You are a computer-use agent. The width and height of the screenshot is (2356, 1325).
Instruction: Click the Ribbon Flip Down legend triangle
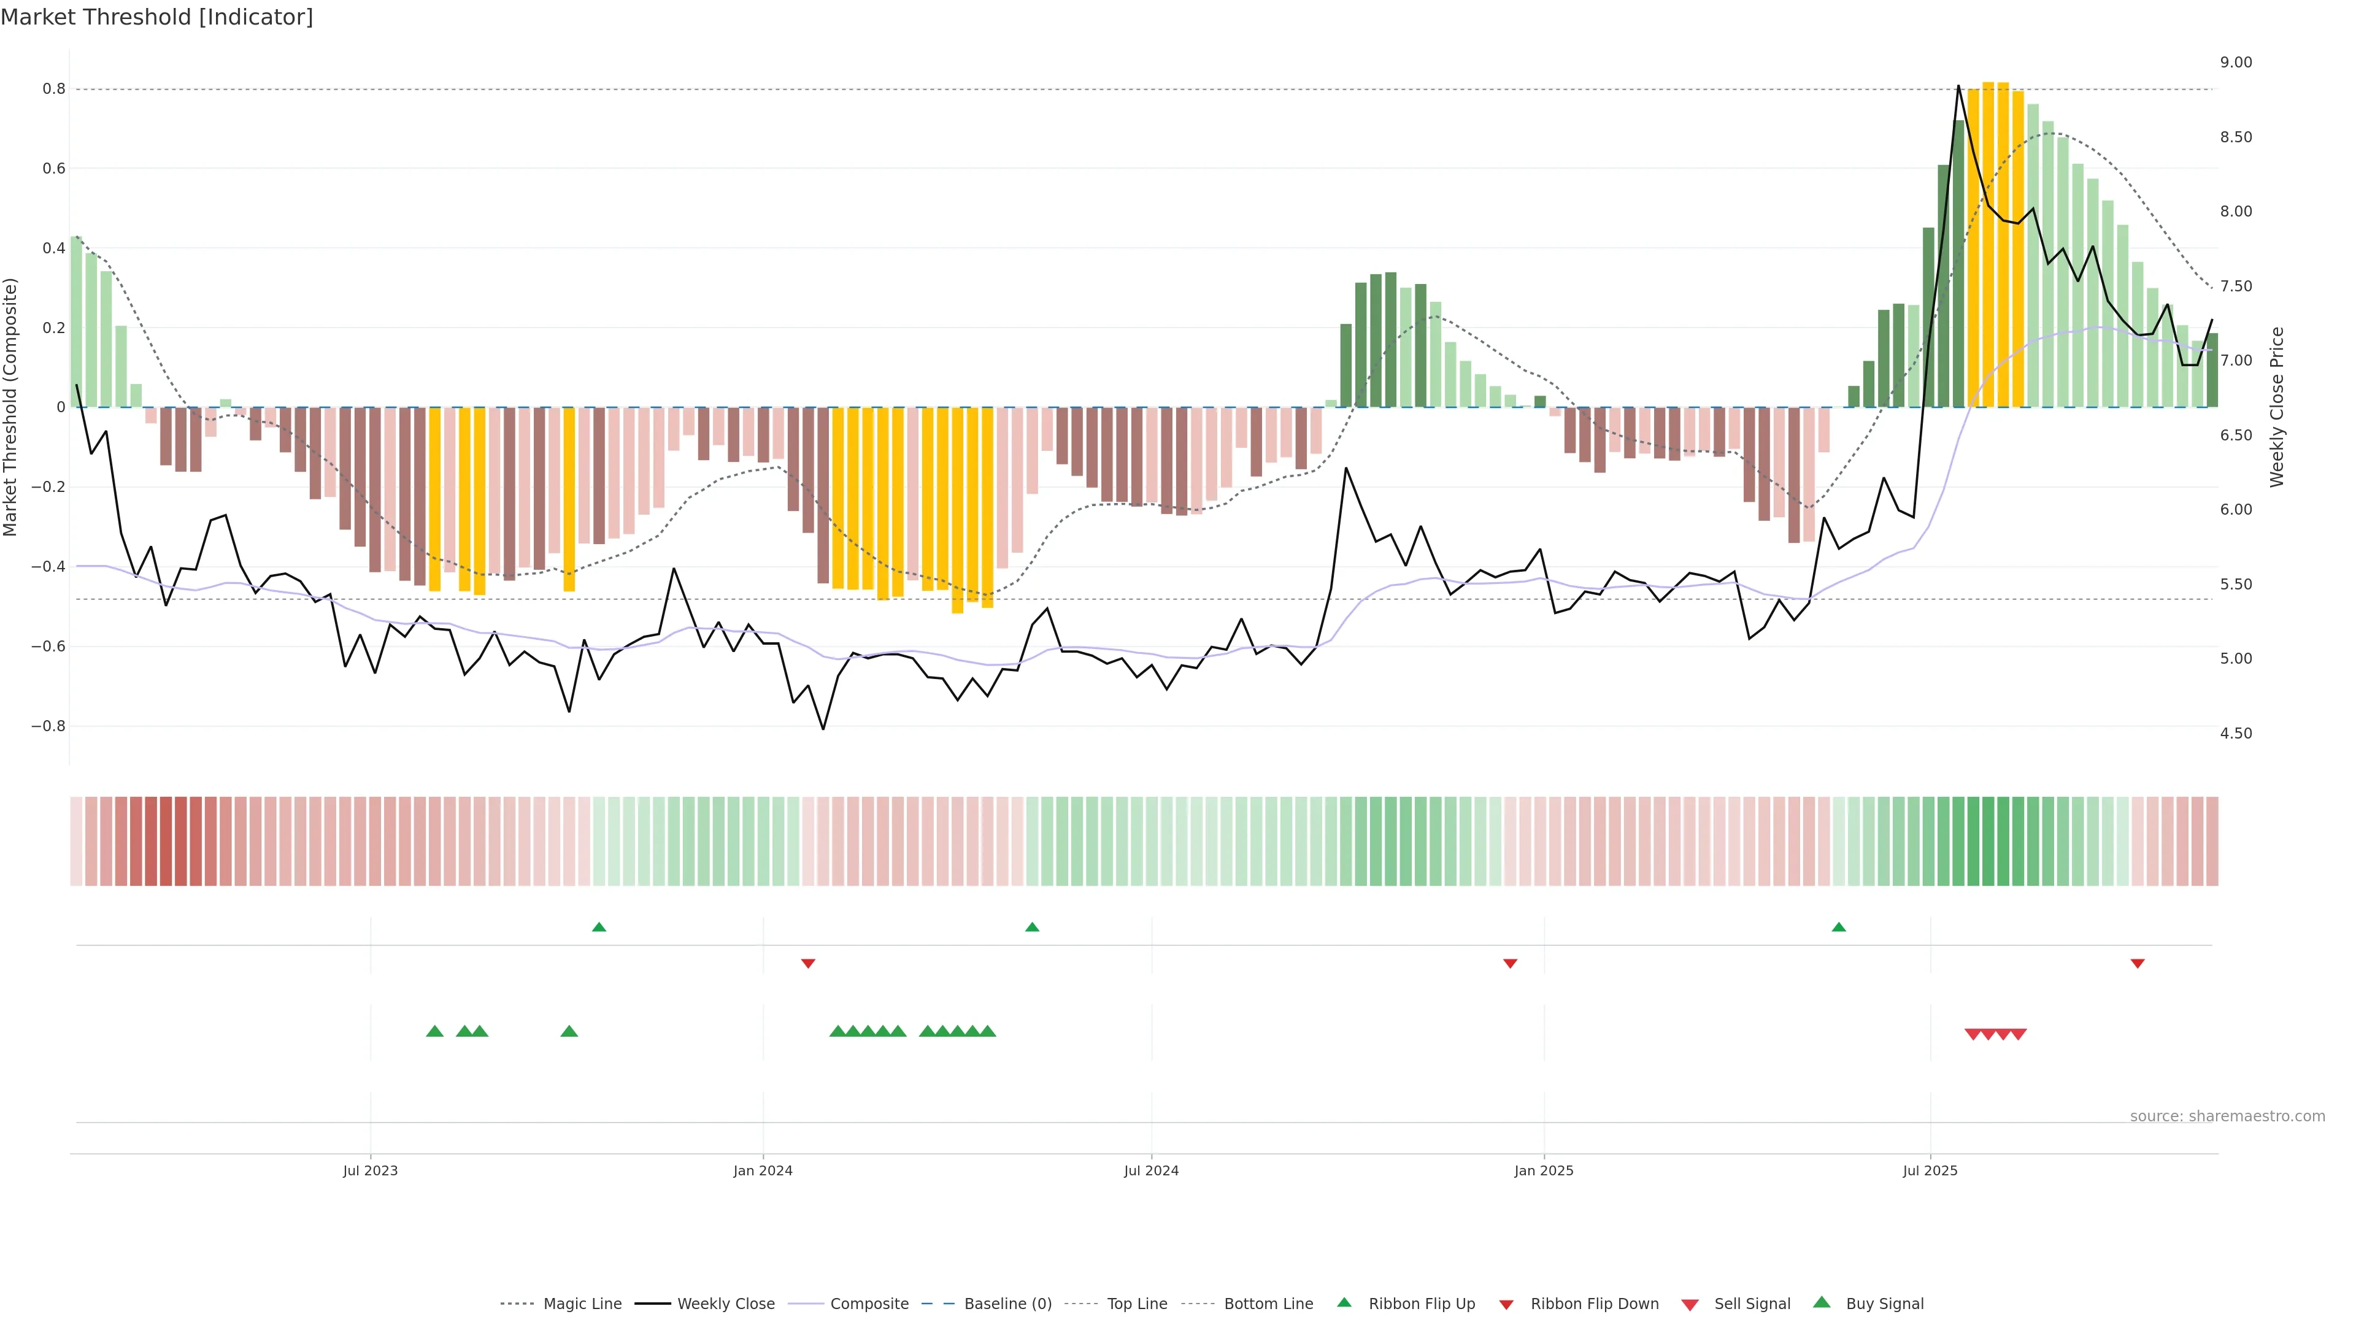coord(1506,1305)
